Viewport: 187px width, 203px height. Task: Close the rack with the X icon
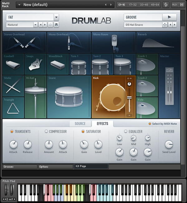[x=182, y=5]
